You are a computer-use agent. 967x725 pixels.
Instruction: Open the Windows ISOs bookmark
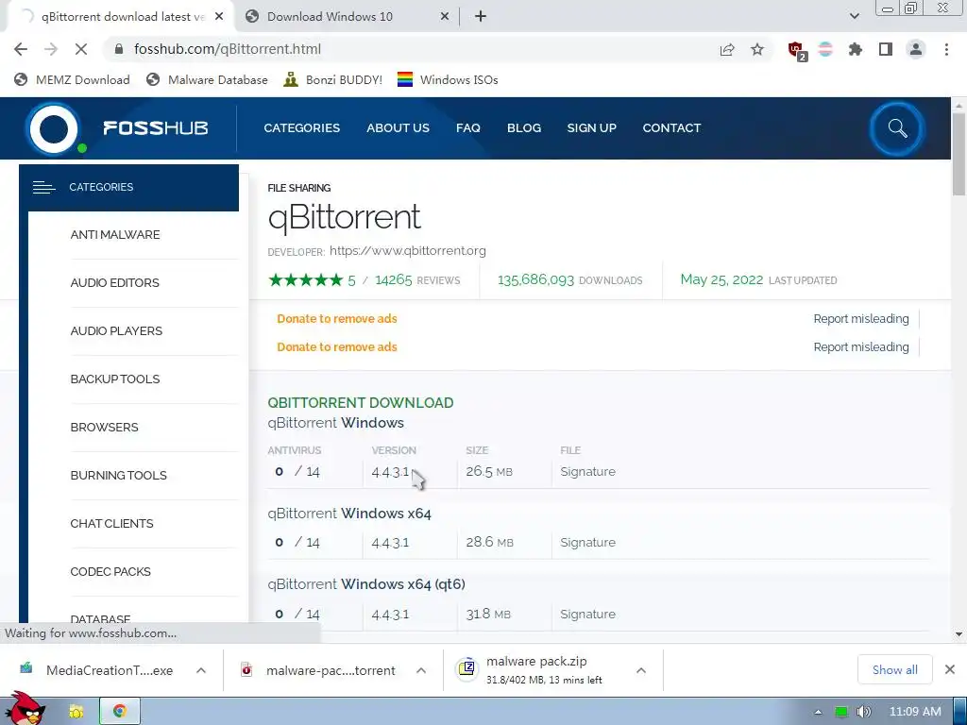pos(448,79)
